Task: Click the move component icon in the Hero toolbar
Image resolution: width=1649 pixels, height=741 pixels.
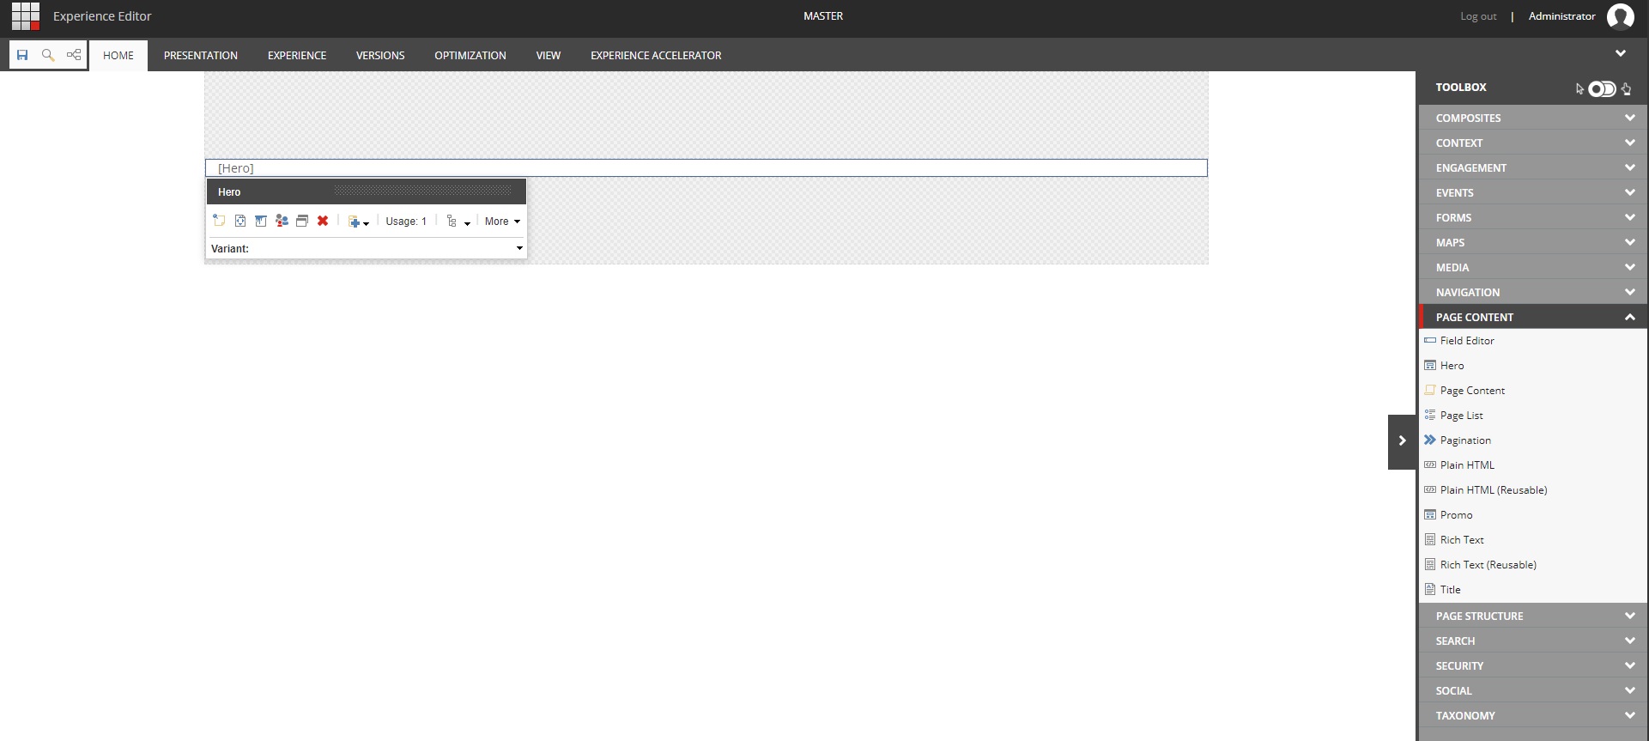Action: tap(240, 221)
